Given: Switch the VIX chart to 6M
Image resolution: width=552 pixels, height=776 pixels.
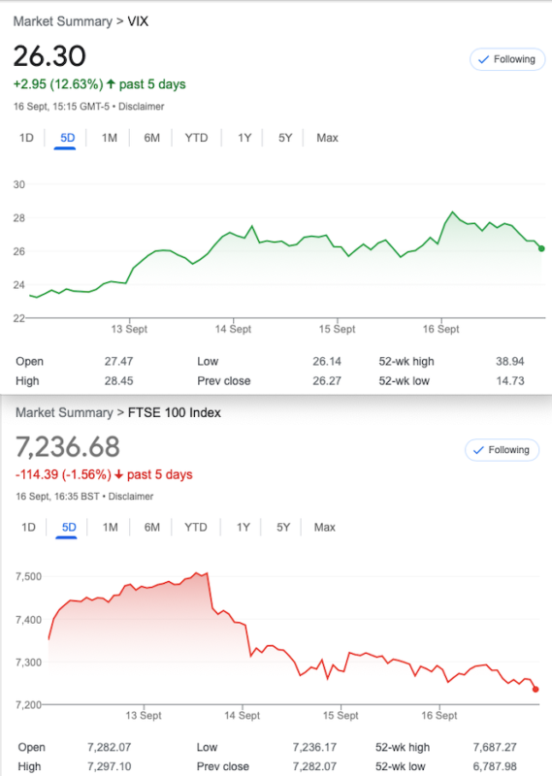Looking at the screenshot, I should pyautogui.click(x=151, y=138).
